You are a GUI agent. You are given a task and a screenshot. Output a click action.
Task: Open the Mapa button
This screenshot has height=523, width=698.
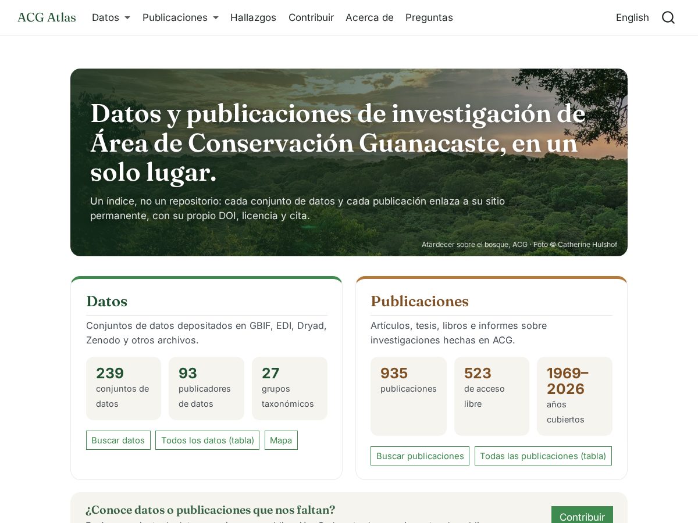tap(281, 440)
